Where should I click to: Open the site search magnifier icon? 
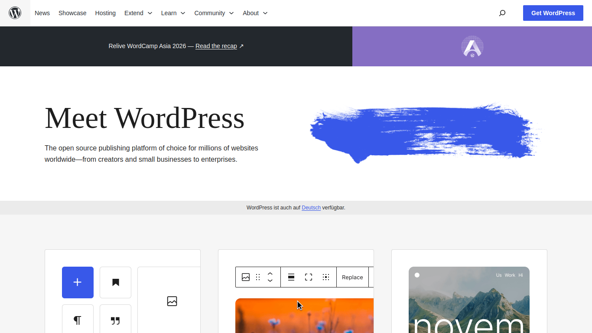coord(502,13)
